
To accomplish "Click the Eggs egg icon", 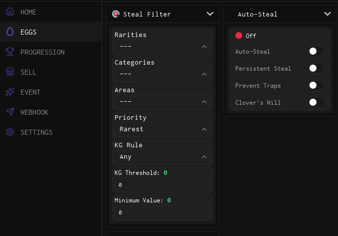I will tap(10, 32).
